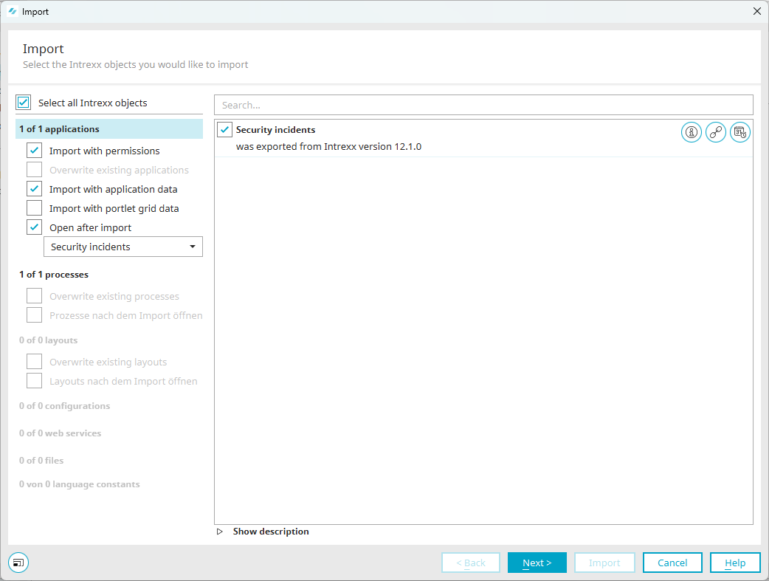Uncheck the Security incidents application checkbox
769x581 pixels.
(x=224, y=129)
